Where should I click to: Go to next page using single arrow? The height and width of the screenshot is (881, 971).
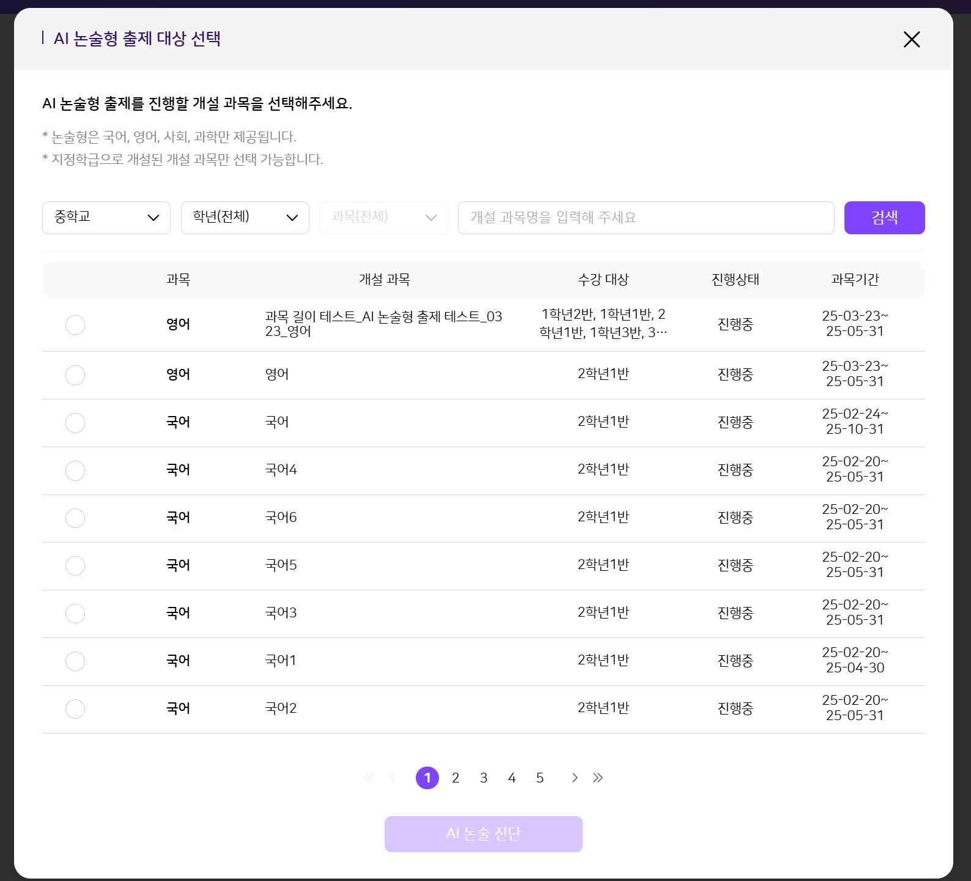(574, 778)
